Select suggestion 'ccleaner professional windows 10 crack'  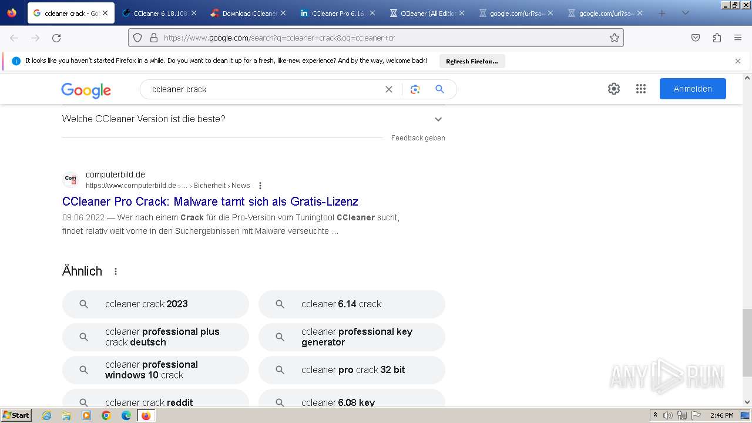click(156, 370)
